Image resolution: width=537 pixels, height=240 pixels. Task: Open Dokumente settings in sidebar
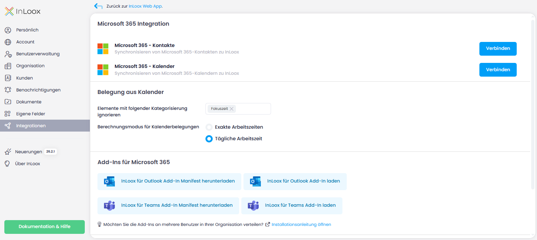point(45,102)
